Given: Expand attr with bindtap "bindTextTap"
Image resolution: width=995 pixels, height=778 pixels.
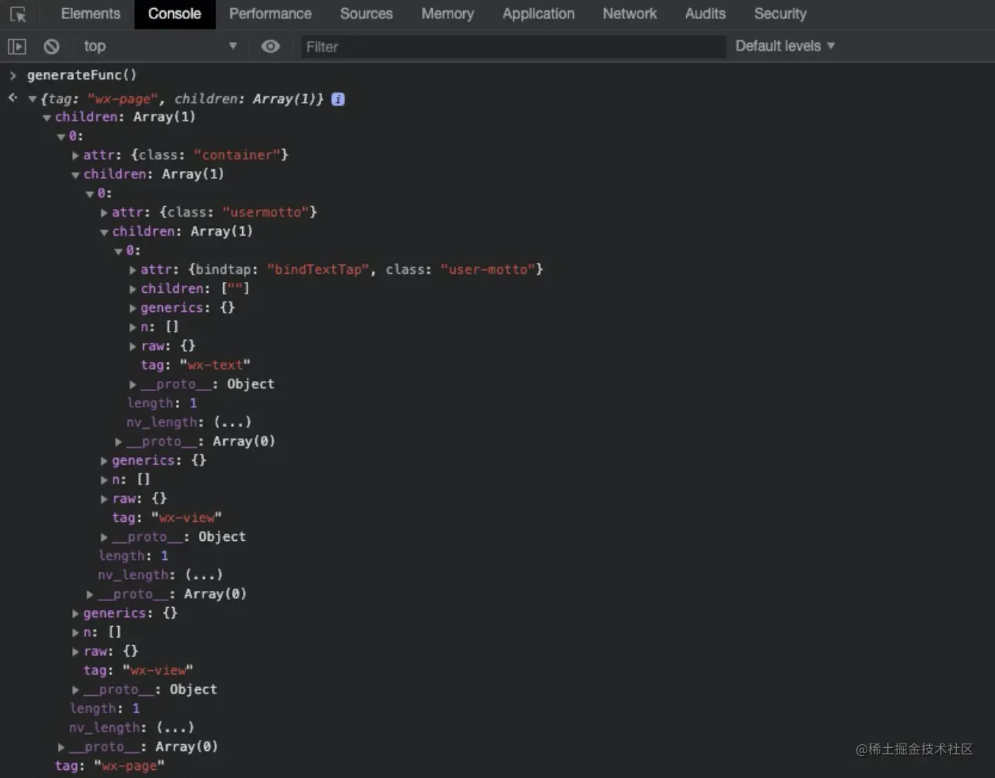Looking at the screenshot, I should 133,269.
